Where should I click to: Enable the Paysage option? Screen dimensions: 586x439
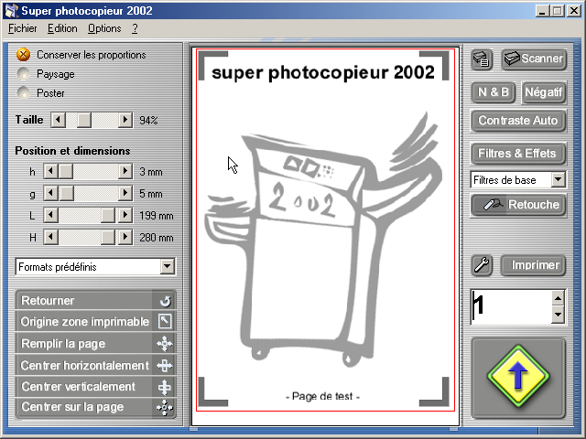(24, 74)
